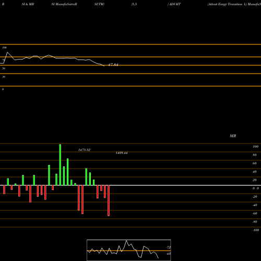The width and height of the screenshot is (261, 261).
Task: Click the -20 label on MR axis
Action: click(x=255, y=197)
